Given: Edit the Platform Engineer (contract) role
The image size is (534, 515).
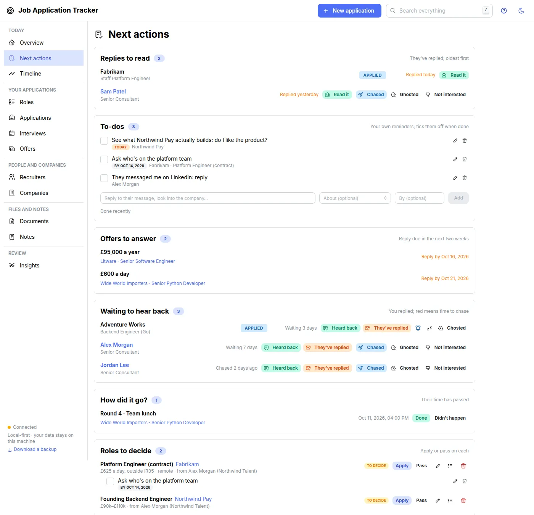Looking at the screenshot, I should [x=438, y=466].
